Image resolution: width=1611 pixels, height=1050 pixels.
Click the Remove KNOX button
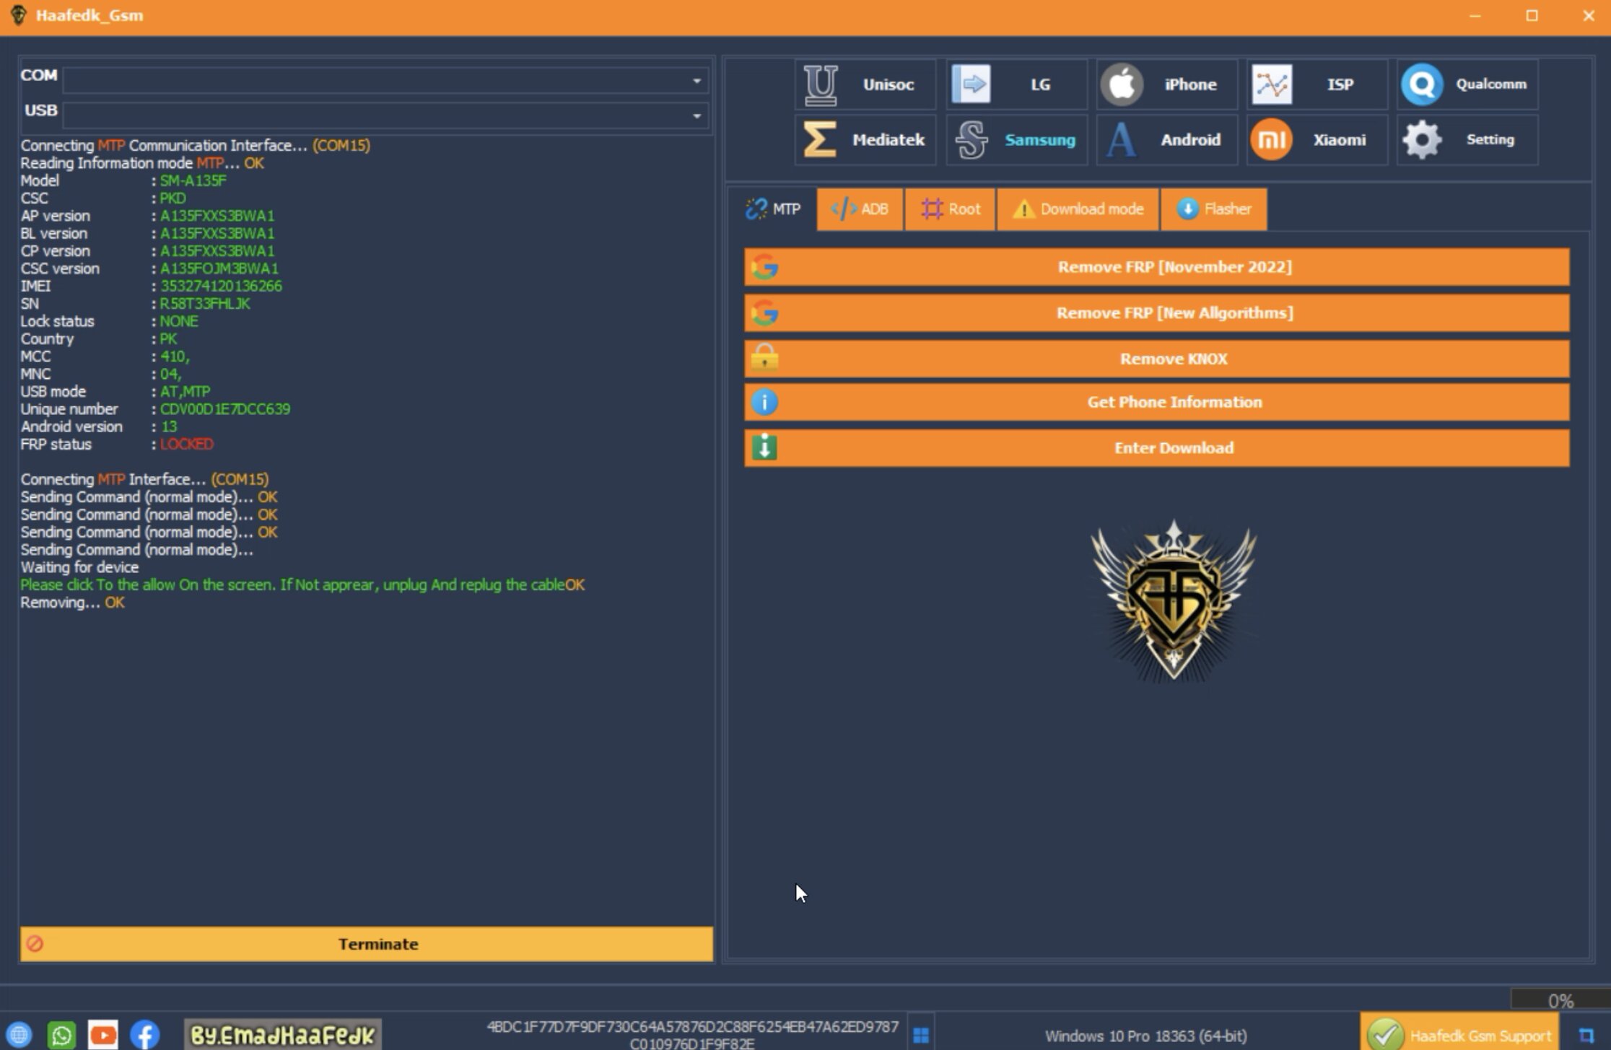point(1157,359)
